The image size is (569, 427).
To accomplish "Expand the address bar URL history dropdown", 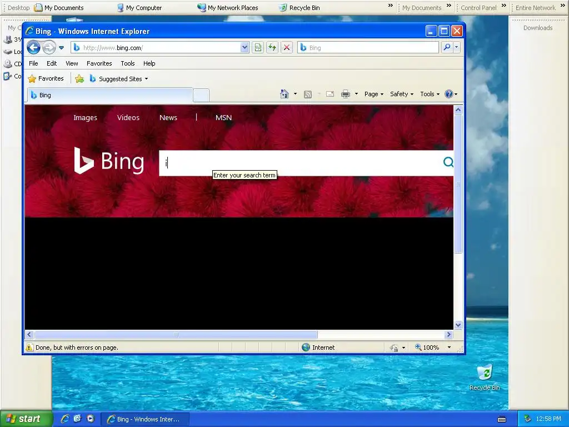I will [244, 48].
